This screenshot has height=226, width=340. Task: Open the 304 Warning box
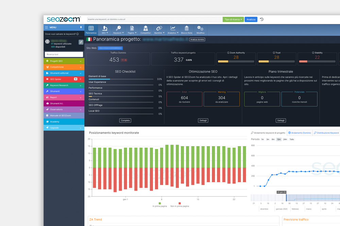[x=222, y=99]
